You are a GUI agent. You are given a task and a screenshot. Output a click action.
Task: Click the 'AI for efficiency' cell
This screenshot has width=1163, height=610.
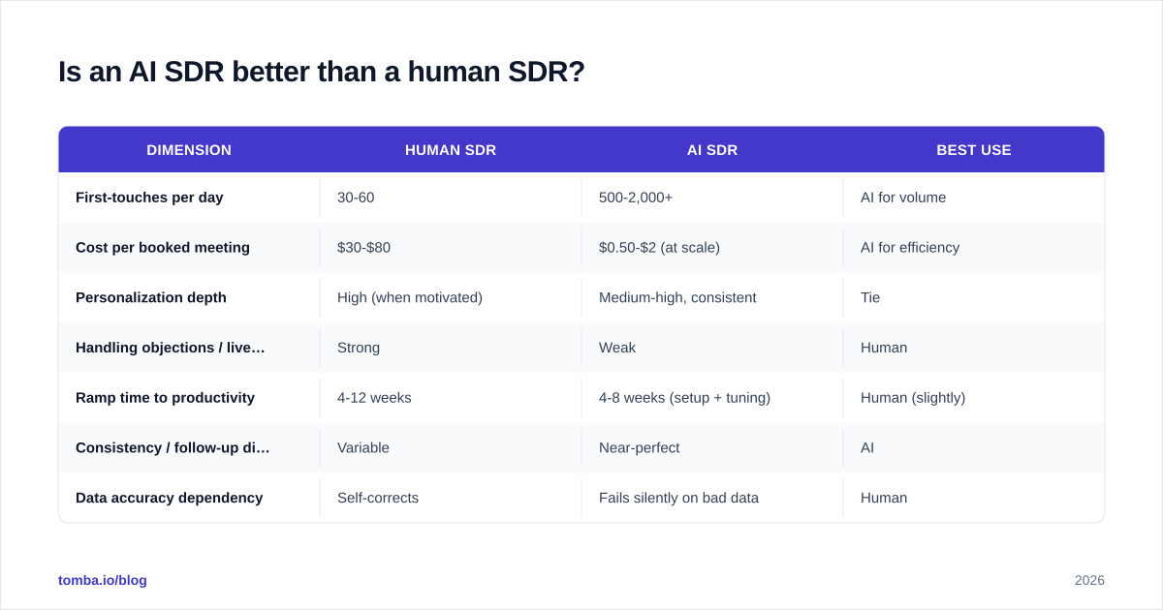910,248
